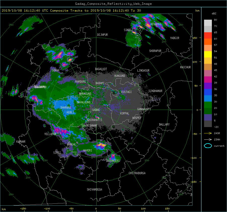
Task: Click the KARWAR city label
Action: pyautogui.click(x=21, y=141)
